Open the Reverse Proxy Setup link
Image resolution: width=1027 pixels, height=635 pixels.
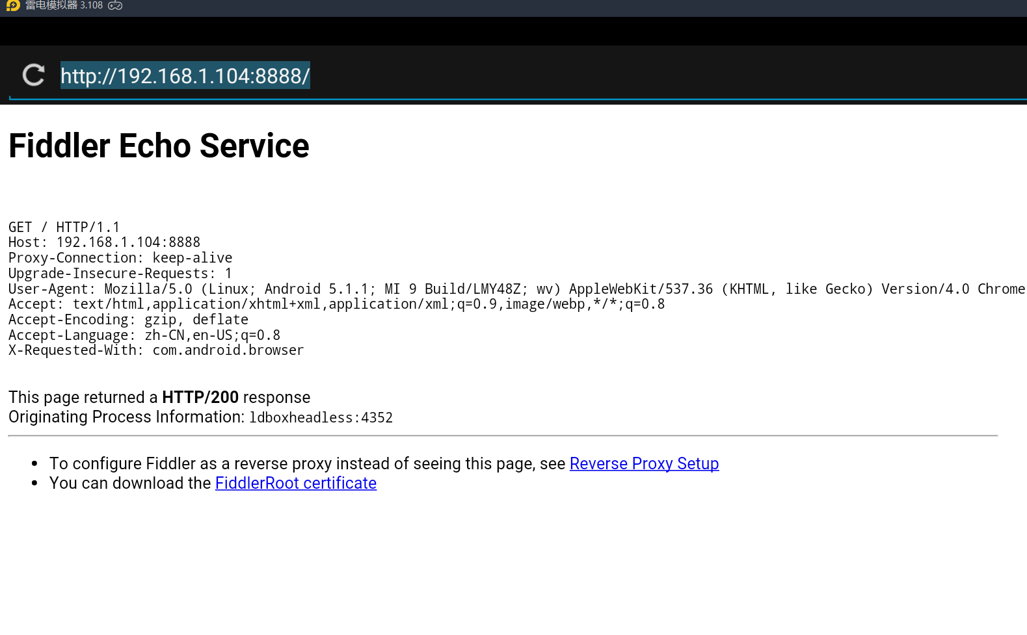pyautogui.click(x=644, y=463)
